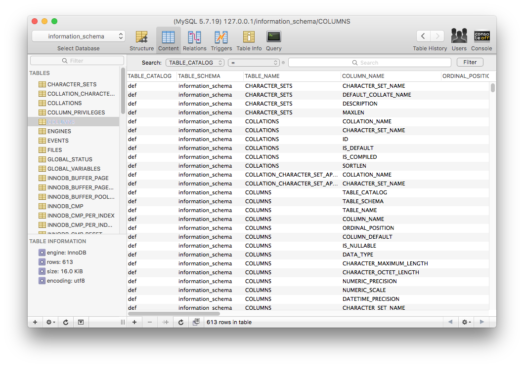The width and height of the screenshot is (524, 367).
Task: Open the Users manager
Action: coord(459,40)
